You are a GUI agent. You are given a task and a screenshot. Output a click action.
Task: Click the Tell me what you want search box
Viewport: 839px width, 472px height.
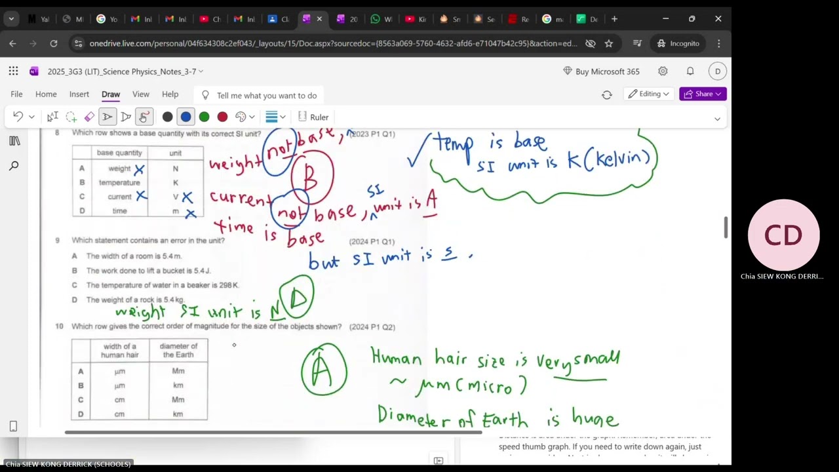click(260, 95)
